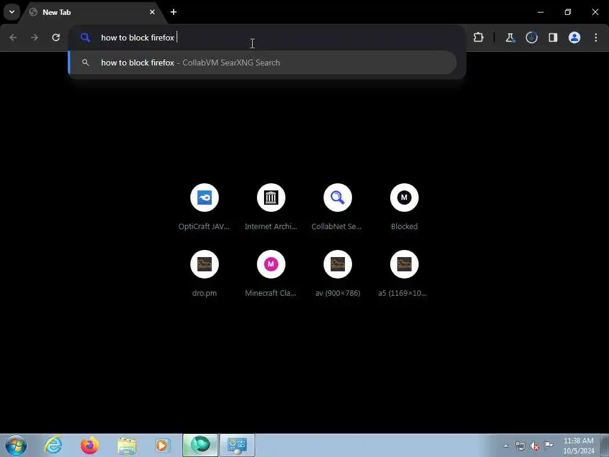Close the New Tab tab
This screenshot has height=457, width=609.
(x=152, y=12)
